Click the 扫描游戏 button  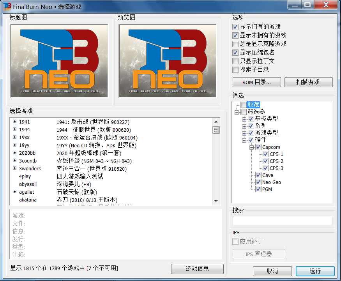pyautogui.click(x=308, y=82)
